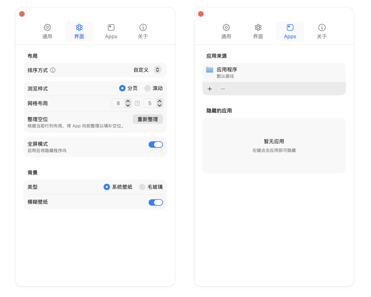Image resolution: width=371 pixels, height=297 pixels.
Task: Choose 系统壁纸 background type
Action: [x=107, y=187]
